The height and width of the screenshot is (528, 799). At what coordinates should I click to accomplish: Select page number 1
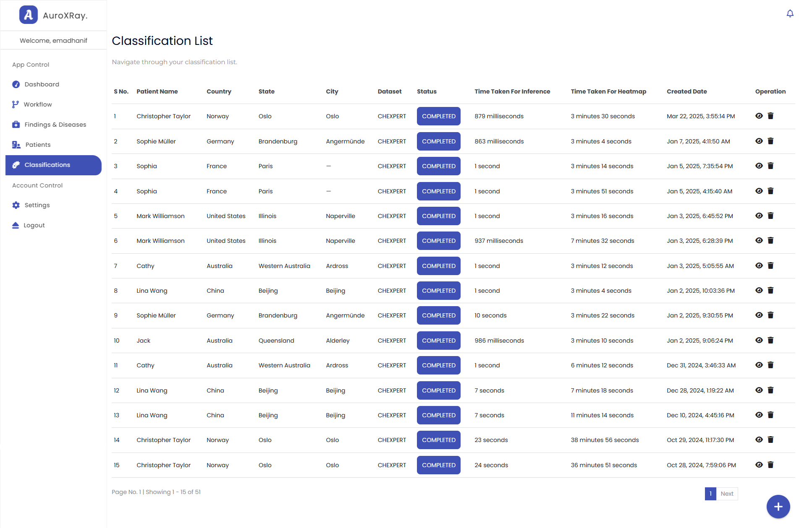(x=710, y=494)
